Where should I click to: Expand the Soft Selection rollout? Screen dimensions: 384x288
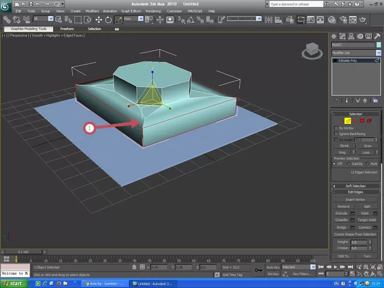pos(355,186)
